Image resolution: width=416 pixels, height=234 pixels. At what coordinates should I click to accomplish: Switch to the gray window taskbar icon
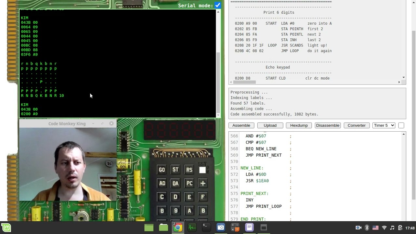coord(264,227)
